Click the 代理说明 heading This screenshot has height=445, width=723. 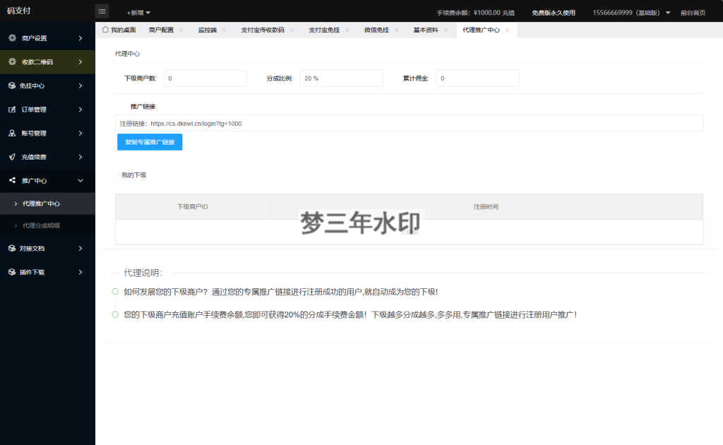coord(143,273)
